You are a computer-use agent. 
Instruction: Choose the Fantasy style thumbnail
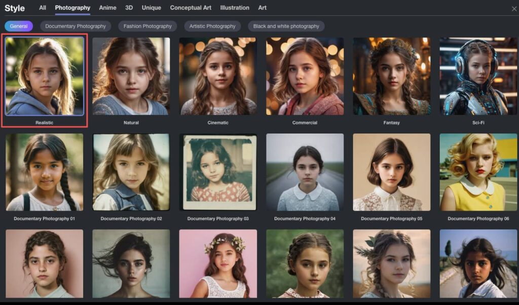click(x=392, y=76)
